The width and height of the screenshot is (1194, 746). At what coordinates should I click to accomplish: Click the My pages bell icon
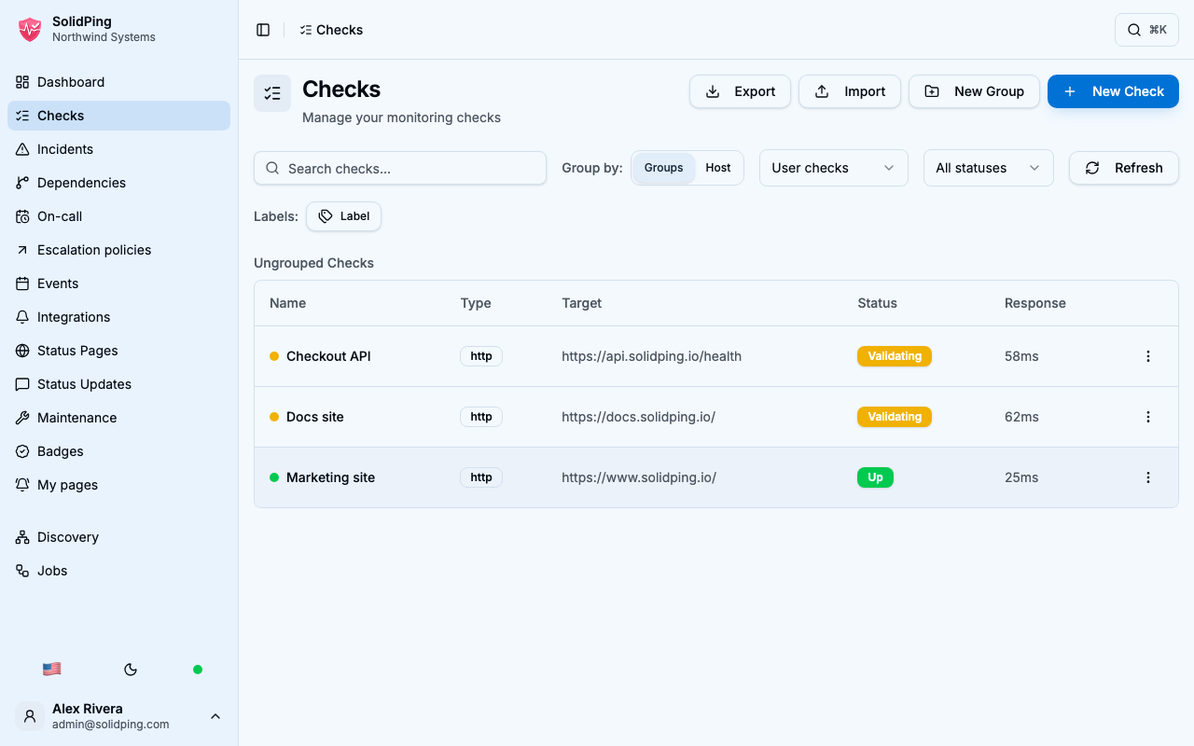pos(22,485)
